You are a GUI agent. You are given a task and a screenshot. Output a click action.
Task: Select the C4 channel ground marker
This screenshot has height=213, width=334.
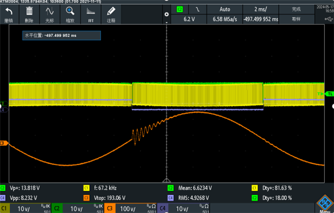pyautogui.click(x=4, y=110)
